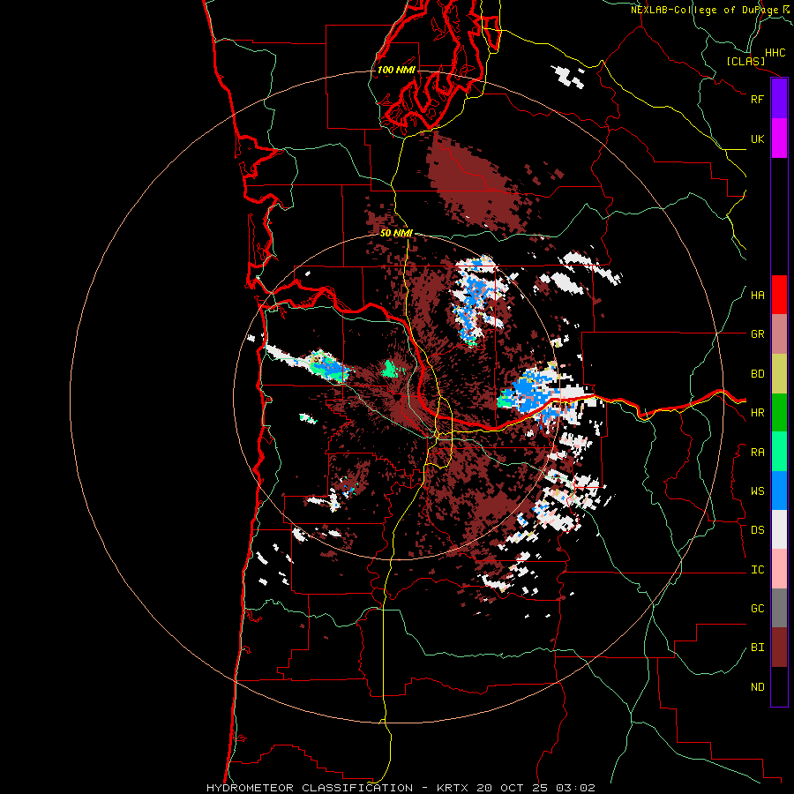Click the '100 NMI' range ring label
This screenshot has width=794, height=794.
coord(396,70)
